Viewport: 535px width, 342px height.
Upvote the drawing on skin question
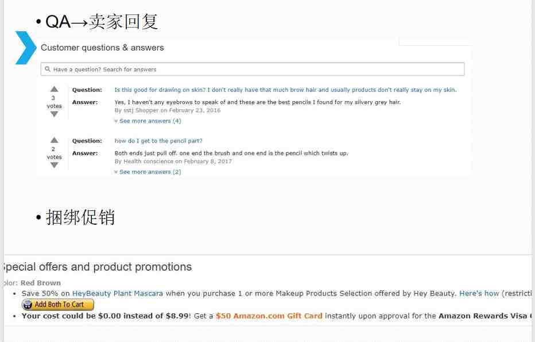(x=55, y=89)
